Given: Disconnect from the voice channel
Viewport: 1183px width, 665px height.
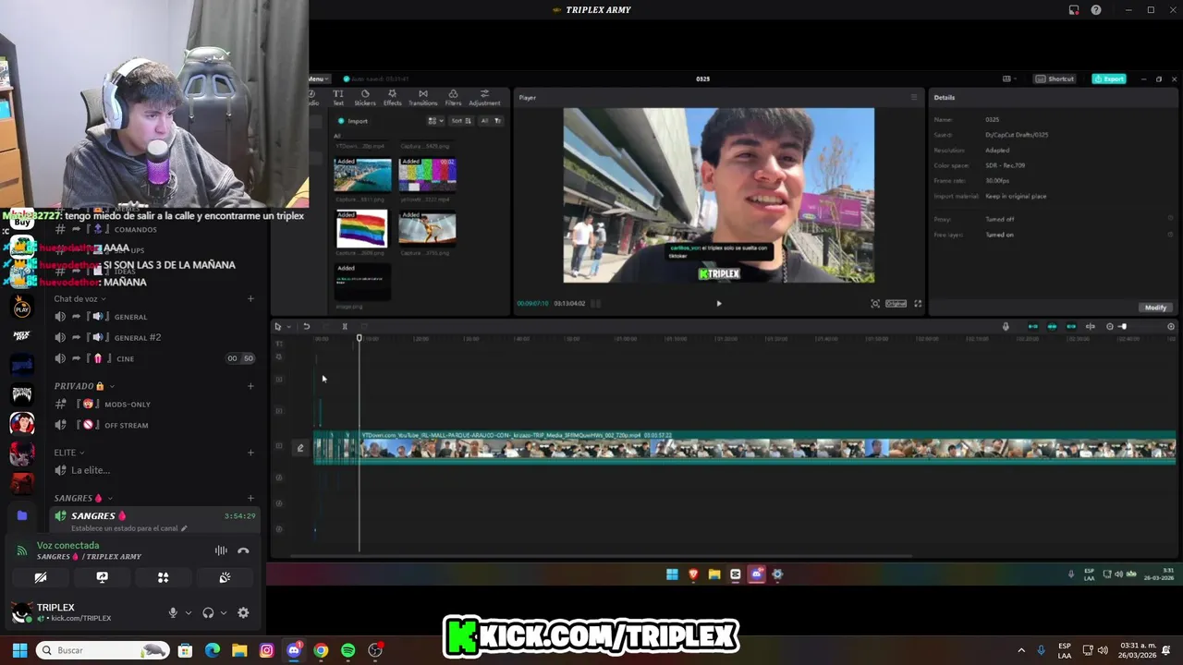Looking at the screenshot, I should (x=243, y=550).
